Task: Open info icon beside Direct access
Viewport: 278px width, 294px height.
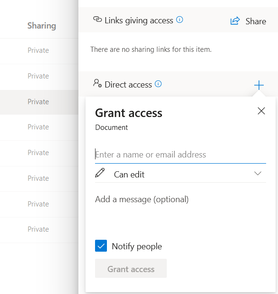Action: pyautogui.click(x=158, y=84)
